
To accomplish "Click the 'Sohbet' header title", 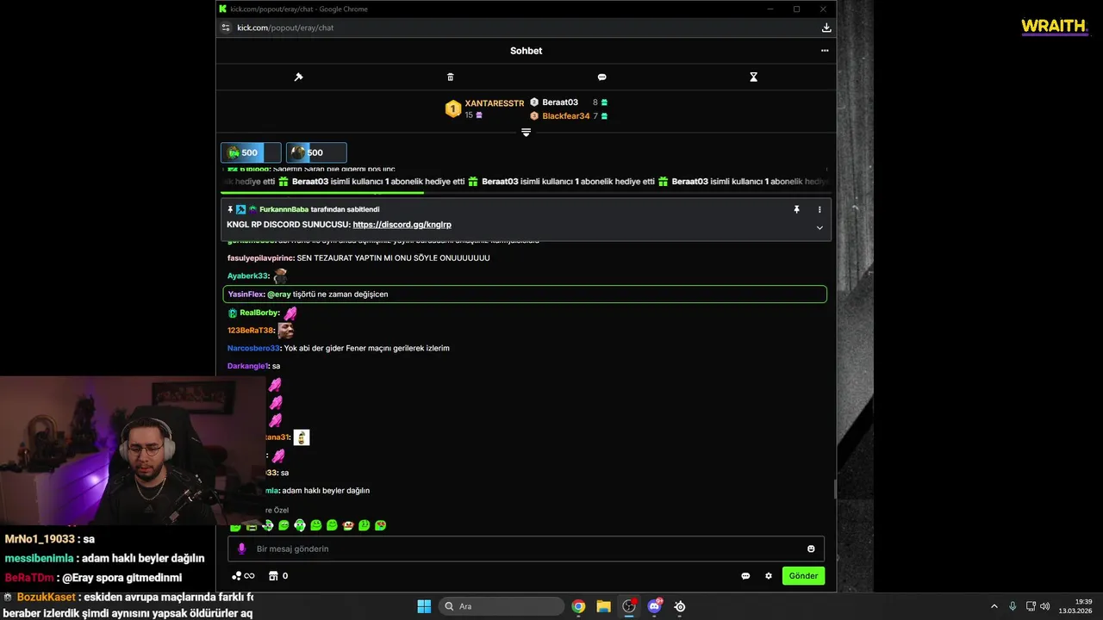I will (526, 51).
